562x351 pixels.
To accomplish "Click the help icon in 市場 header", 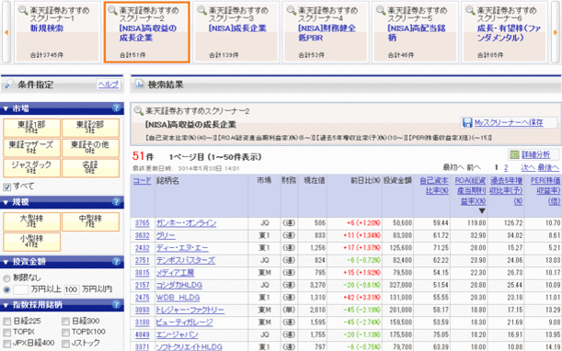I will point(116,108).
